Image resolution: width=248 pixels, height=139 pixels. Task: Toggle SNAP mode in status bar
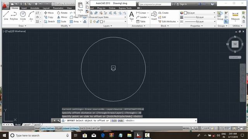pos(37,129)
